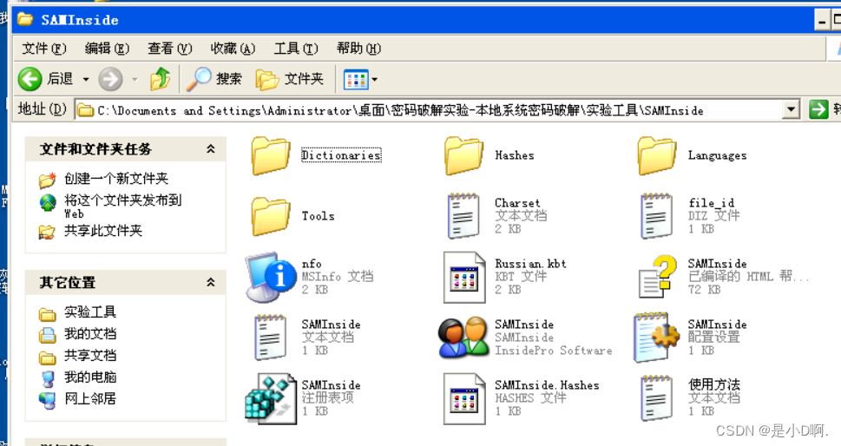The width and height of the screenshot is (841, 446).
Task: Open the 文件(F) menu
Action: (x=44, y=49)
